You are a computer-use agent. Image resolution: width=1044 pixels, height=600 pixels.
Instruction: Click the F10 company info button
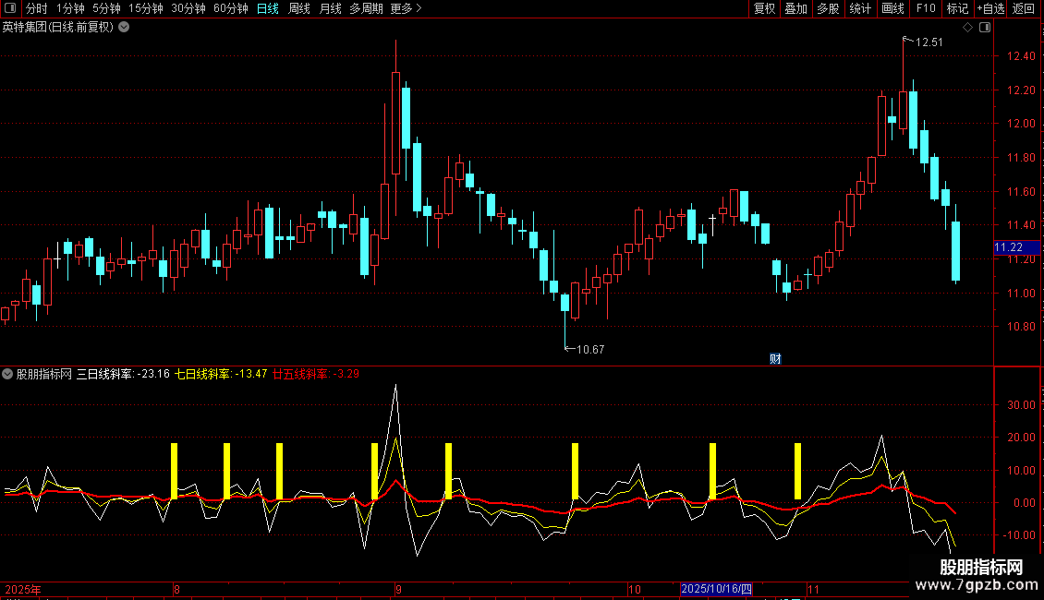[926, 8]
